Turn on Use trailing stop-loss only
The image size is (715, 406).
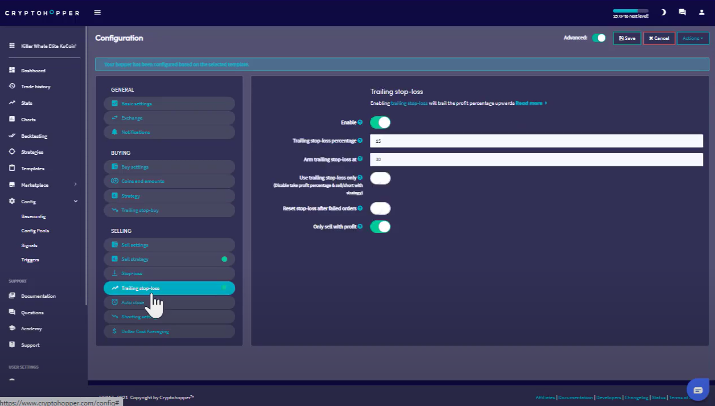point(380,178)
